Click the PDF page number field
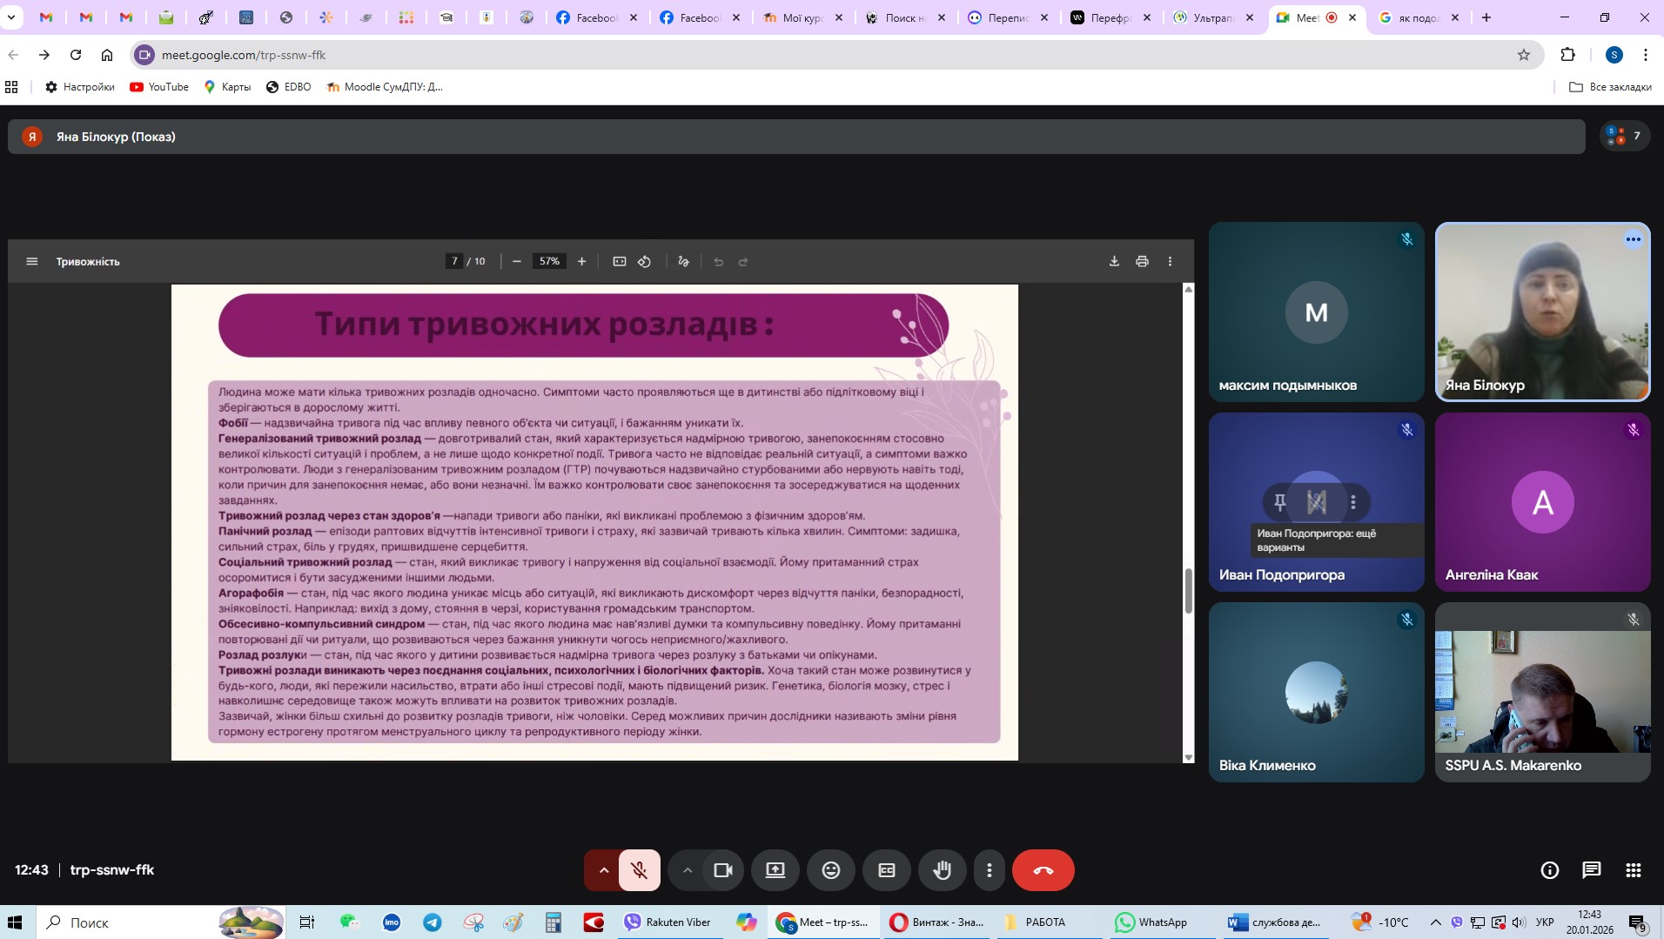Image resolution: width=1664 pixels, height=939 pixels. click(454, 261)
